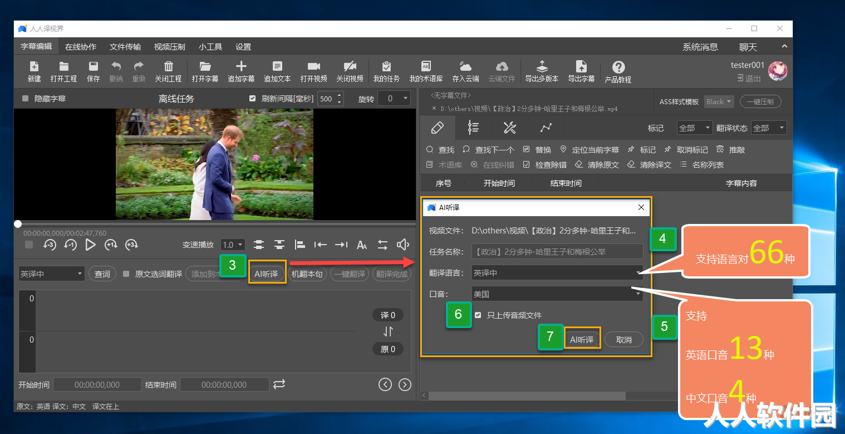Open the 变速播放 speed 1.0 dropdown
The width and height of the screenshot is (845, 434).
[233, 245]
